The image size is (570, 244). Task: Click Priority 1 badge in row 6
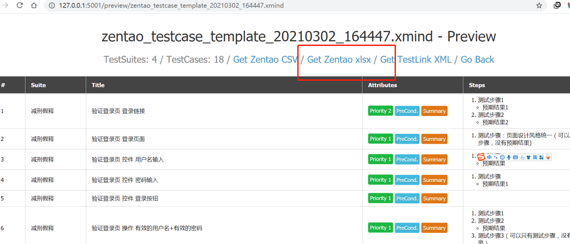[x=380, y=228]
